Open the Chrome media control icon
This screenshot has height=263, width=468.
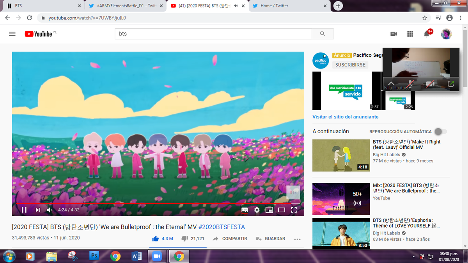[438, 18]
